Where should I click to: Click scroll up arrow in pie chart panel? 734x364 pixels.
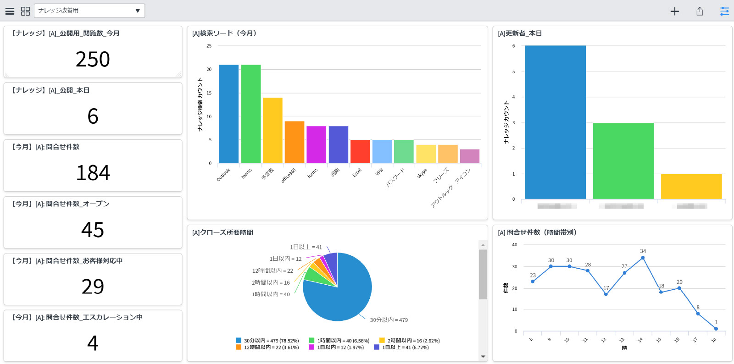coord(483,245)
